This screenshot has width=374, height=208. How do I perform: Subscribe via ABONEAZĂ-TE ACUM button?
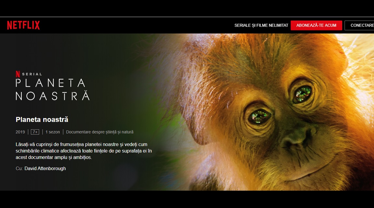click(x=316, y=25)
